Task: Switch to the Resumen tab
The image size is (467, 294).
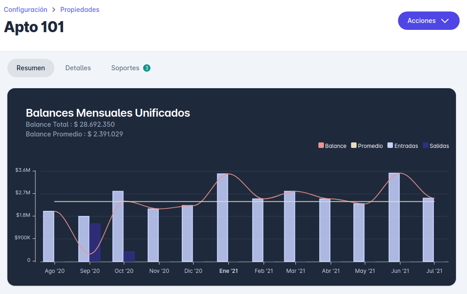Action: point(31,68)
